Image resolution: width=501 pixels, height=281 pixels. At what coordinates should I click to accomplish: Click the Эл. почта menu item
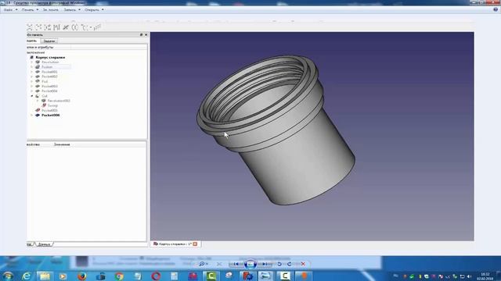[50, 10]
